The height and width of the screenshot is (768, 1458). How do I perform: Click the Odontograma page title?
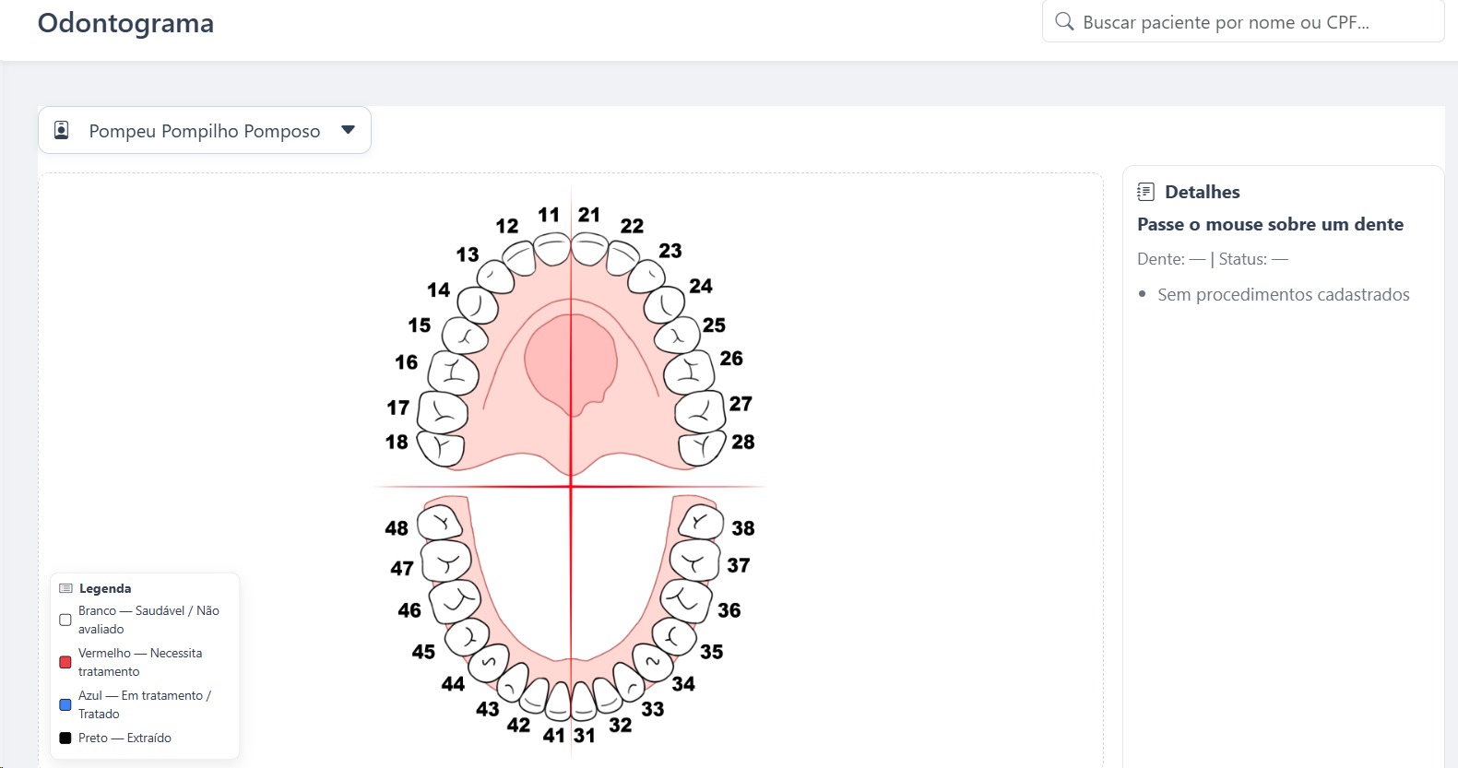tap(125, 23)
